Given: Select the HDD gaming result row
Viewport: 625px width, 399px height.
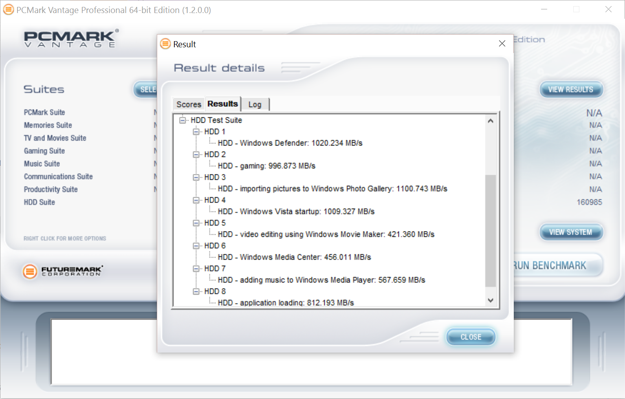Looking at the screenshot, I should point(266,166).
